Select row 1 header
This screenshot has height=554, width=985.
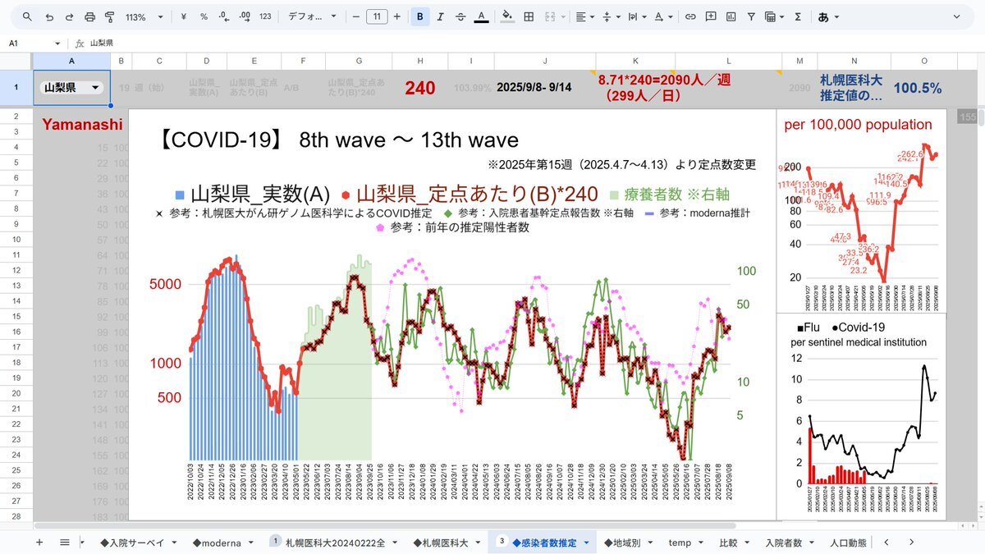[16, 88]
